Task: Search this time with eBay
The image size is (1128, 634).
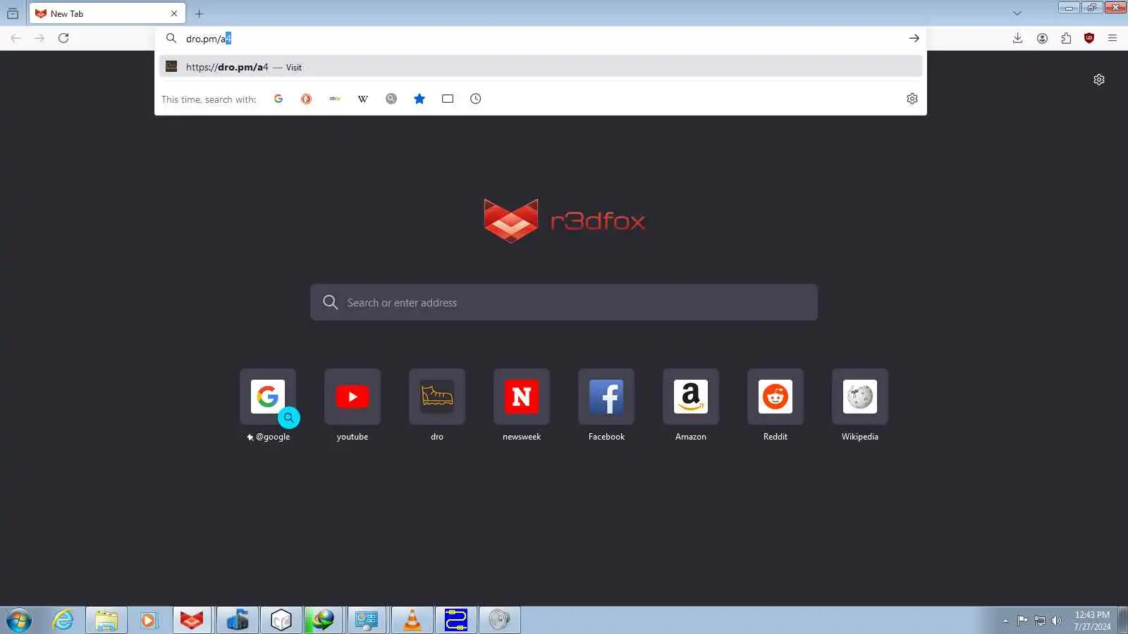Action: (335, 99)
